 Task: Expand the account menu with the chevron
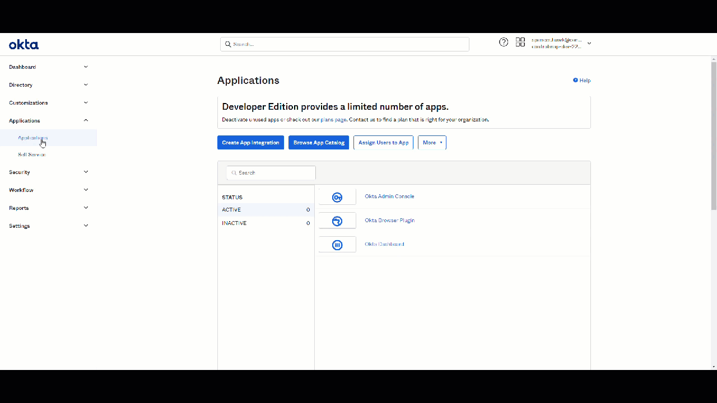click(588, 43)
